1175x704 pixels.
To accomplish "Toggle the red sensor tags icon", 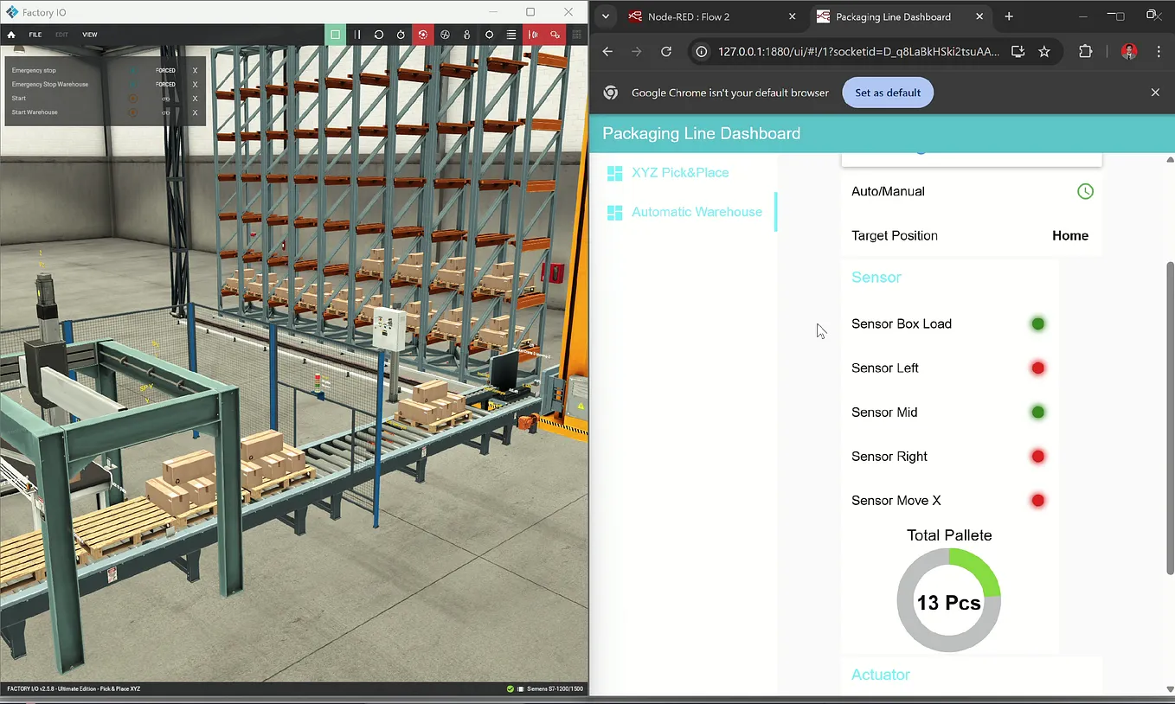I will point(534,35).
